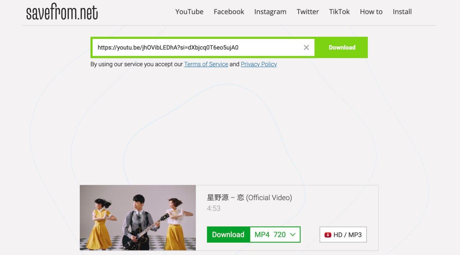The image size is (460, 255).
Task: Open the Facebook nav item
Action: coord(229,12)
